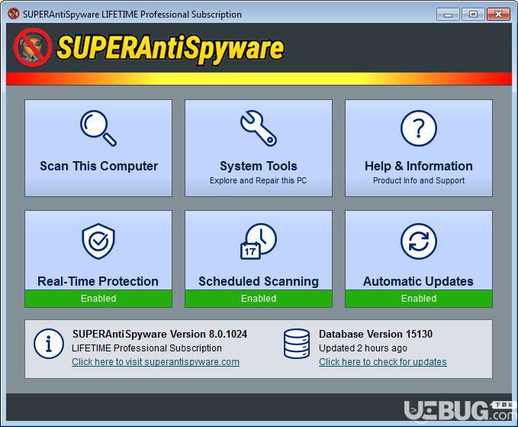Viewport: 518px width, 427px height.
Task: Click the question mark Help icon
Action: (x=419, y=128)
